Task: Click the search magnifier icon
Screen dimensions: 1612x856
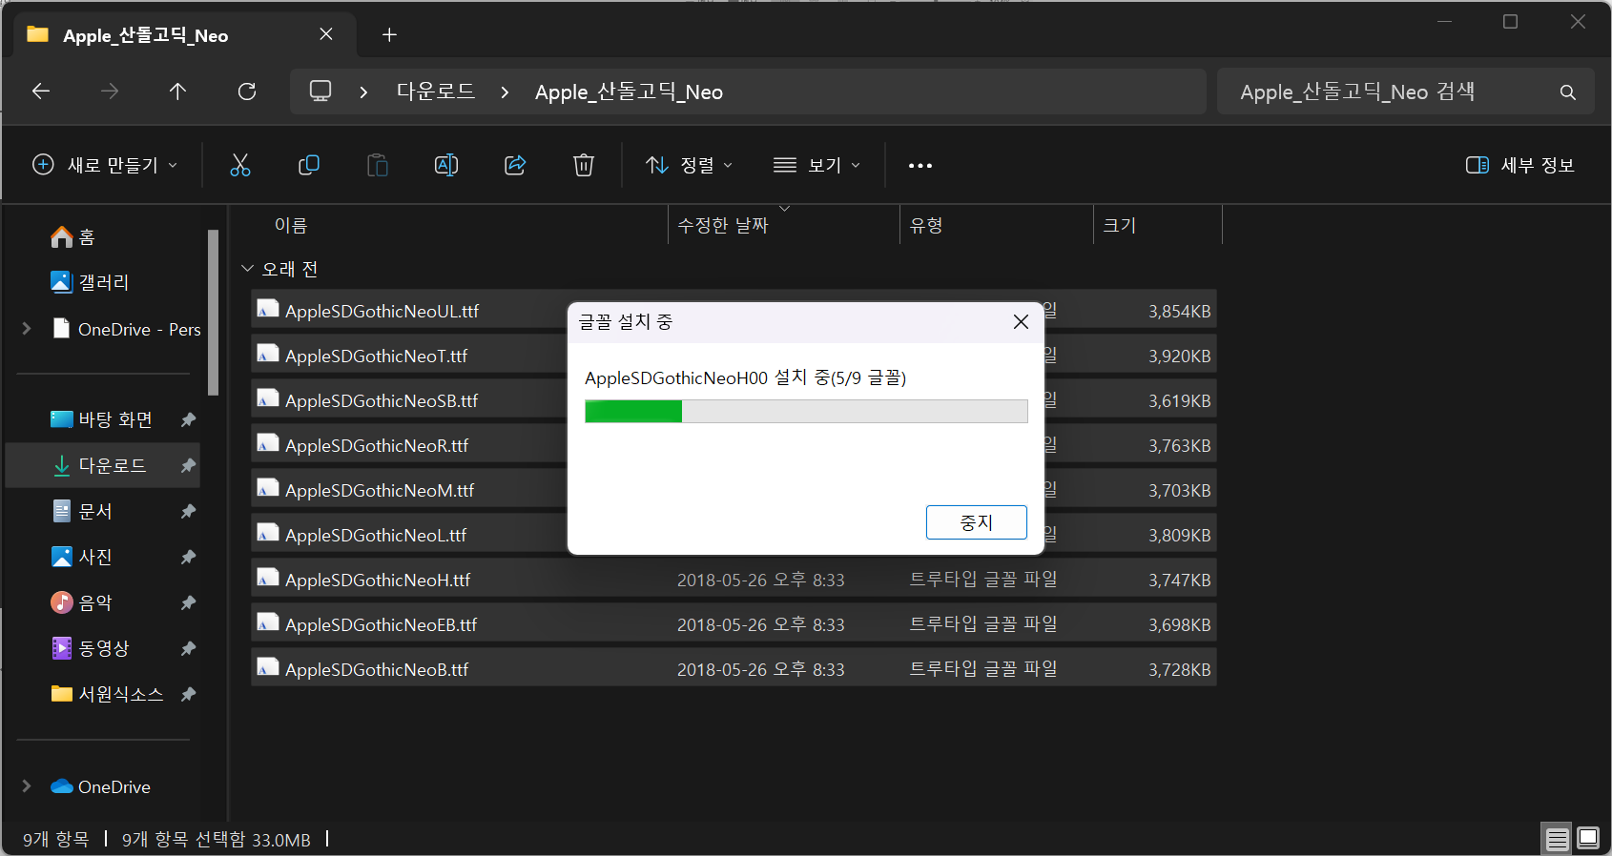Action: (1567, 92)
